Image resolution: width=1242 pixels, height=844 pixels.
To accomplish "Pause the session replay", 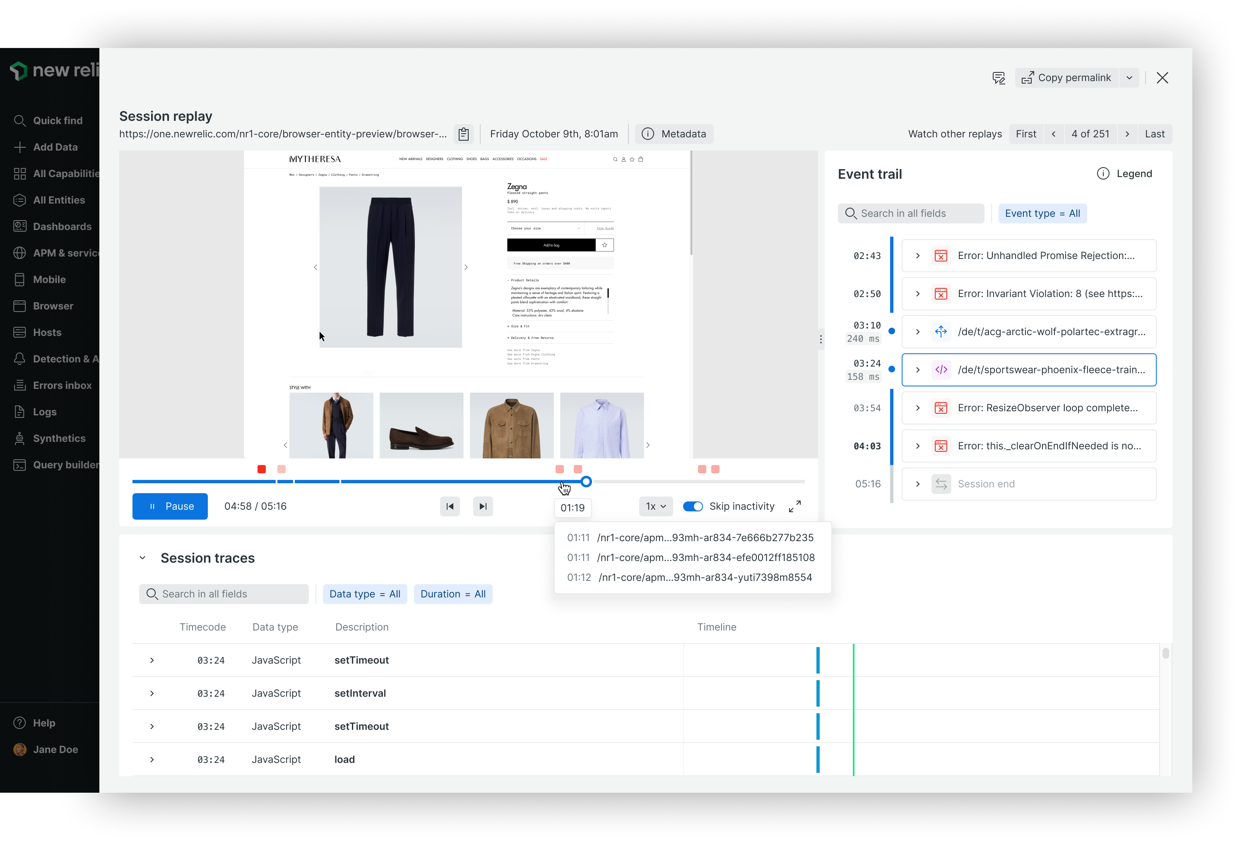I will pyautogui.click(x=170, y=506).
